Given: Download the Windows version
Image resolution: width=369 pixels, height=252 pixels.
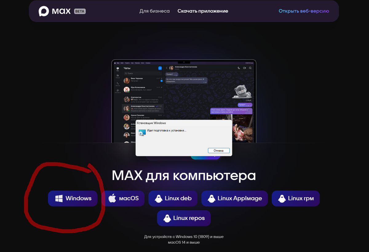Looking at the screenshot, I should tap(73, 198).
